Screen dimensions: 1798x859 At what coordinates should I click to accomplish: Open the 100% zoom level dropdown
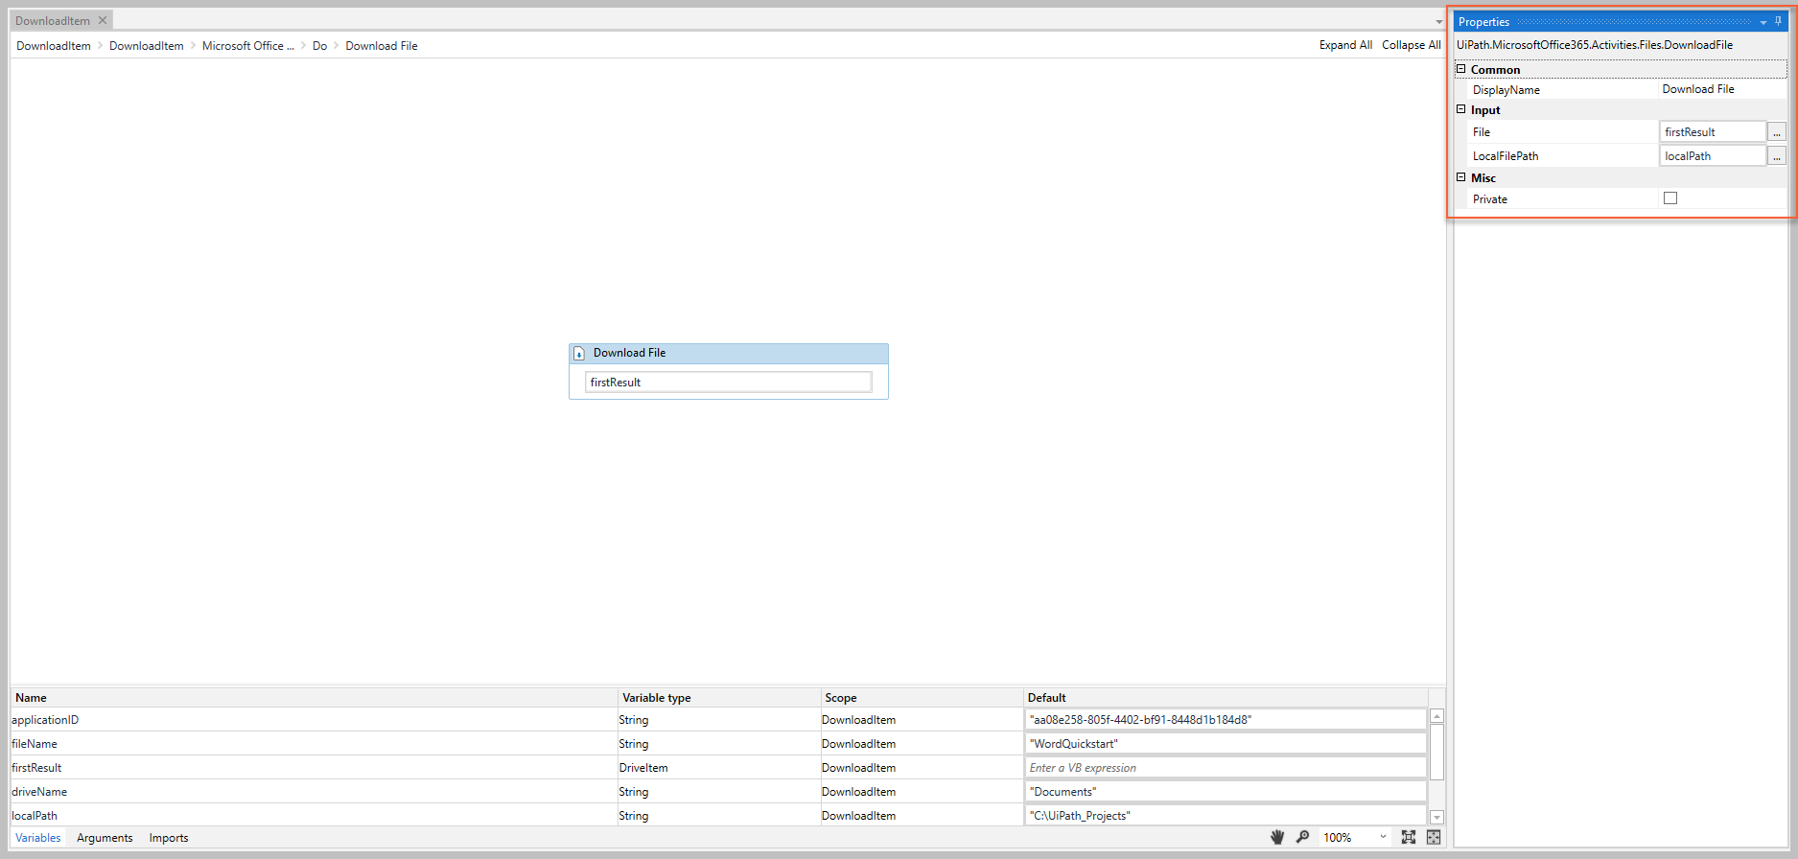pyautogui.click(x=1383, y=837)
